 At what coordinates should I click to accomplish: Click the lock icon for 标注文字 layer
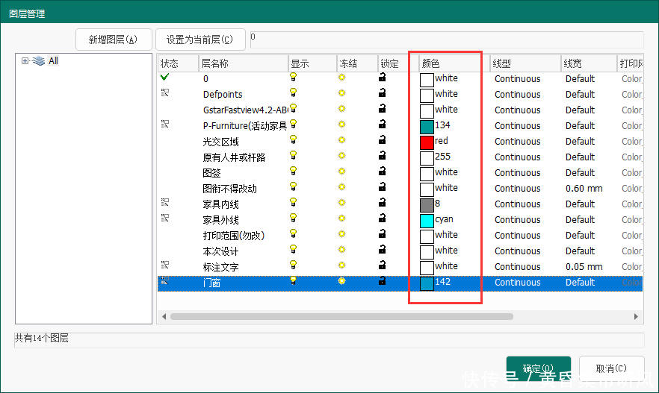tap(382, 265)
